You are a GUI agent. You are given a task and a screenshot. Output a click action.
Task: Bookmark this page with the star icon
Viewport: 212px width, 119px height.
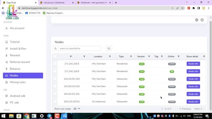(x=183, y=8)
